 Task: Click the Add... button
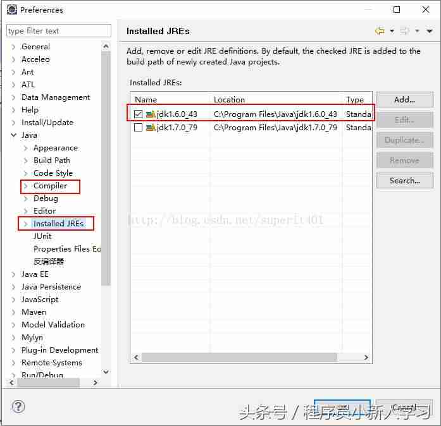(x=404, y=100)
